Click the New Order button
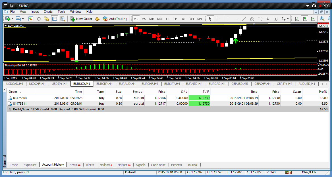 (x=81, y=19)
